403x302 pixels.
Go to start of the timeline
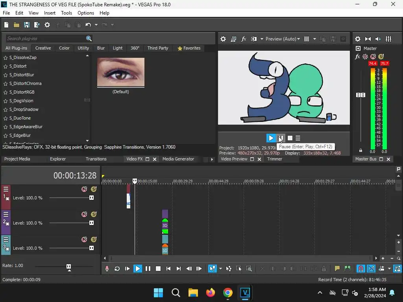pos(168,269)
